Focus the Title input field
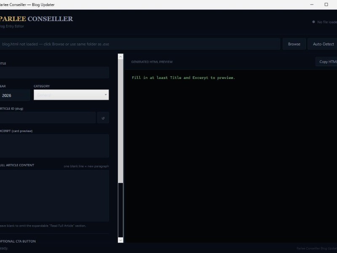Image resolution: width=337 pixels, height=253 pixels. (x=54, y=73)
